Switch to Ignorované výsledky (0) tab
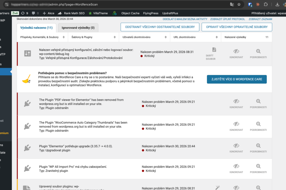Screen dimensions: 286x190 (x=78, y=28)
